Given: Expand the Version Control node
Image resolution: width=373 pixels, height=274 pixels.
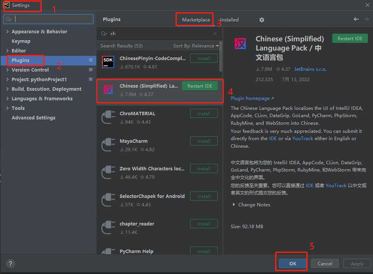Looking at the screenshot, I should click(7, 70).
